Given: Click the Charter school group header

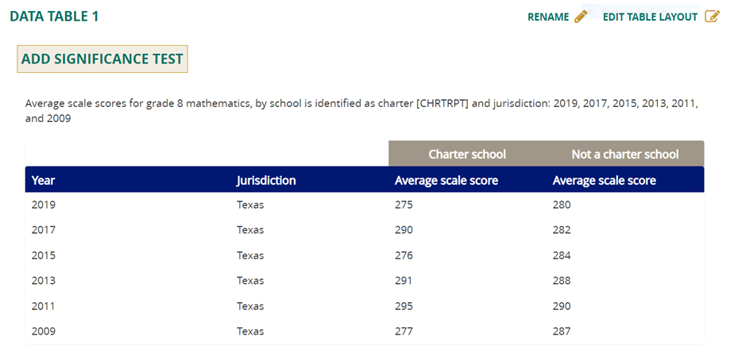Looking at the screenshot, I should pyautogui.click(x=466, y=154).
